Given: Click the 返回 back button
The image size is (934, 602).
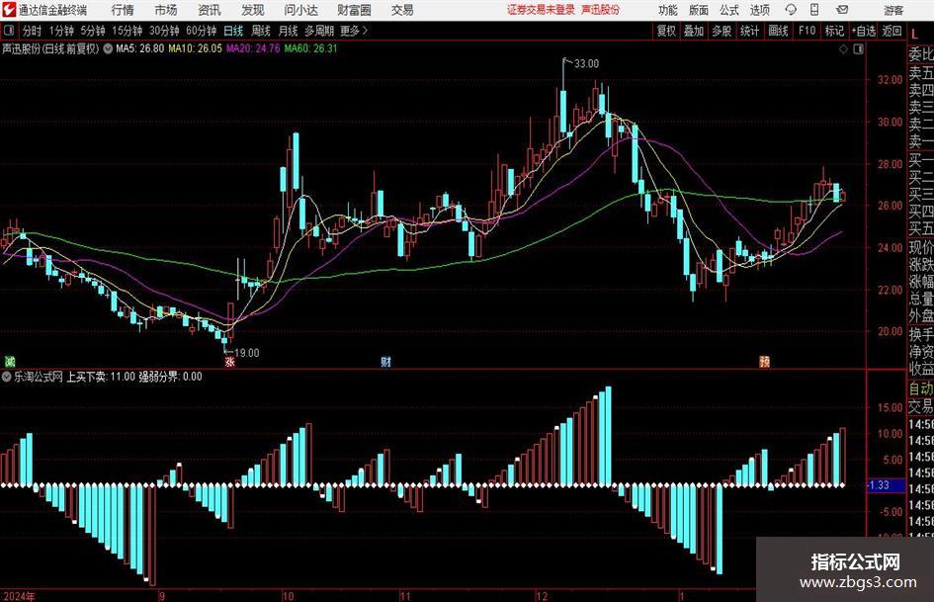Looking at the screenshot, I should tap(892, 31).
